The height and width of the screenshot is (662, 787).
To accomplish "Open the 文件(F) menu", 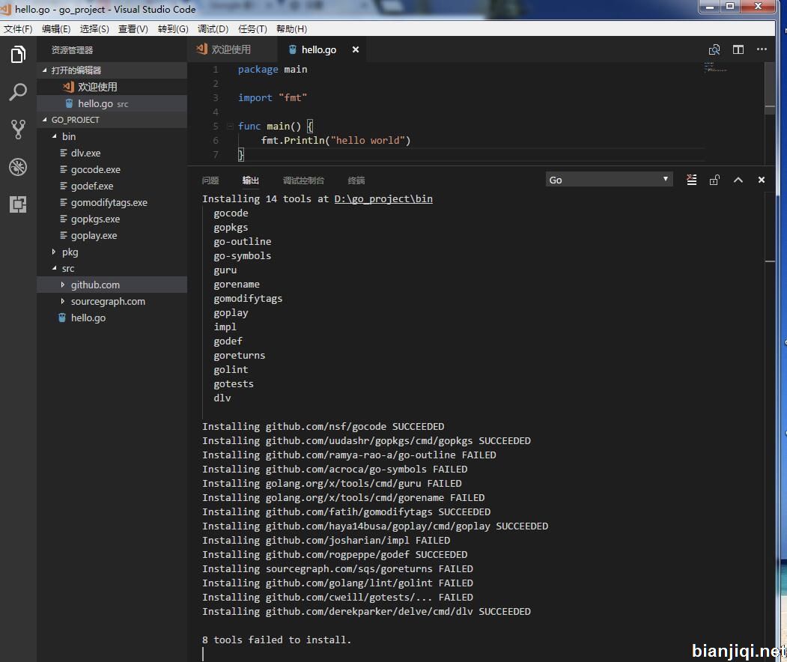I will coord(18,28).
